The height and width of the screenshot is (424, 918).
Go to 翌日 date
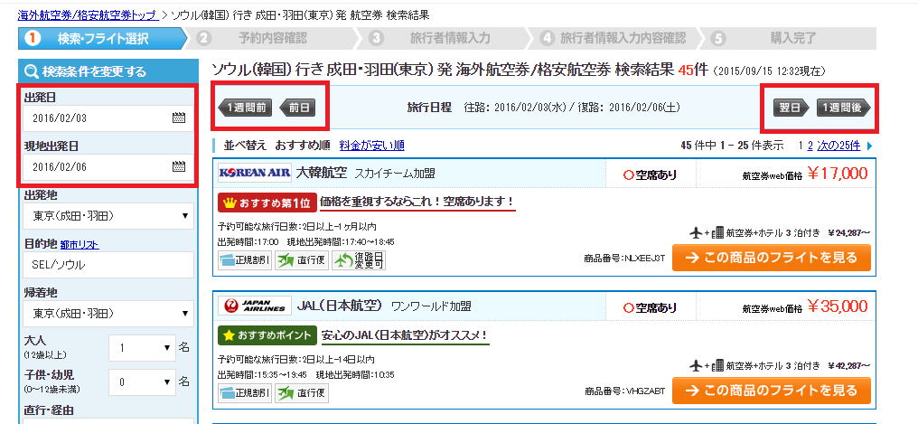pos(792,108)
